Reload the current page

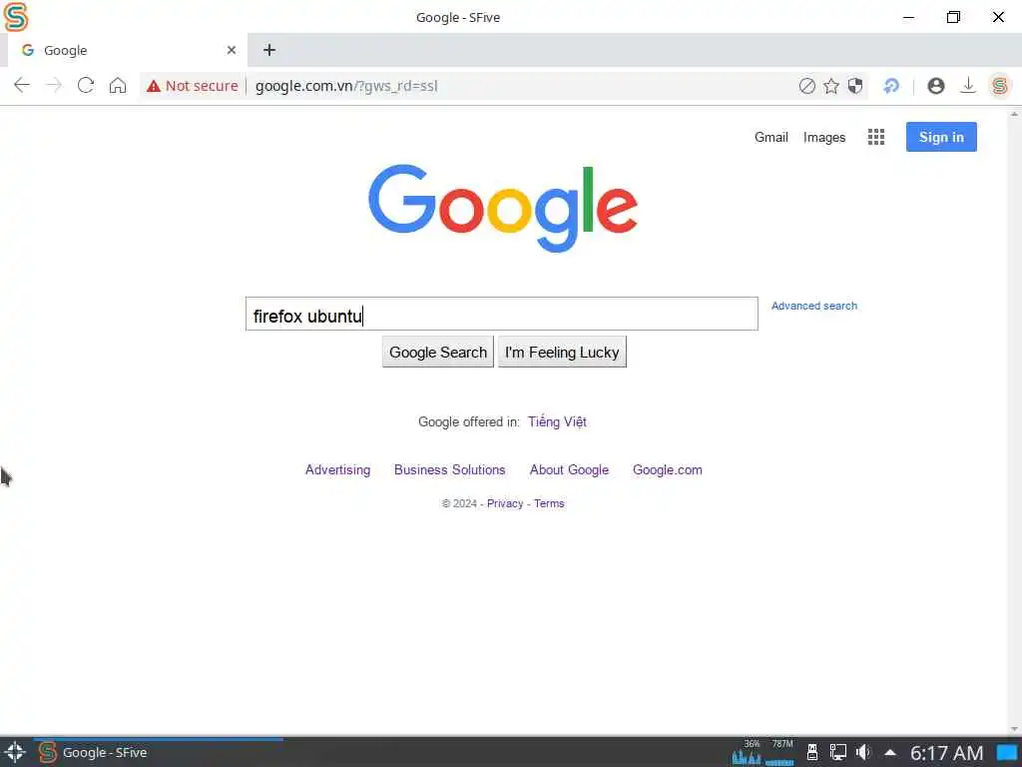pyautogui.click(x=86, y=86)
